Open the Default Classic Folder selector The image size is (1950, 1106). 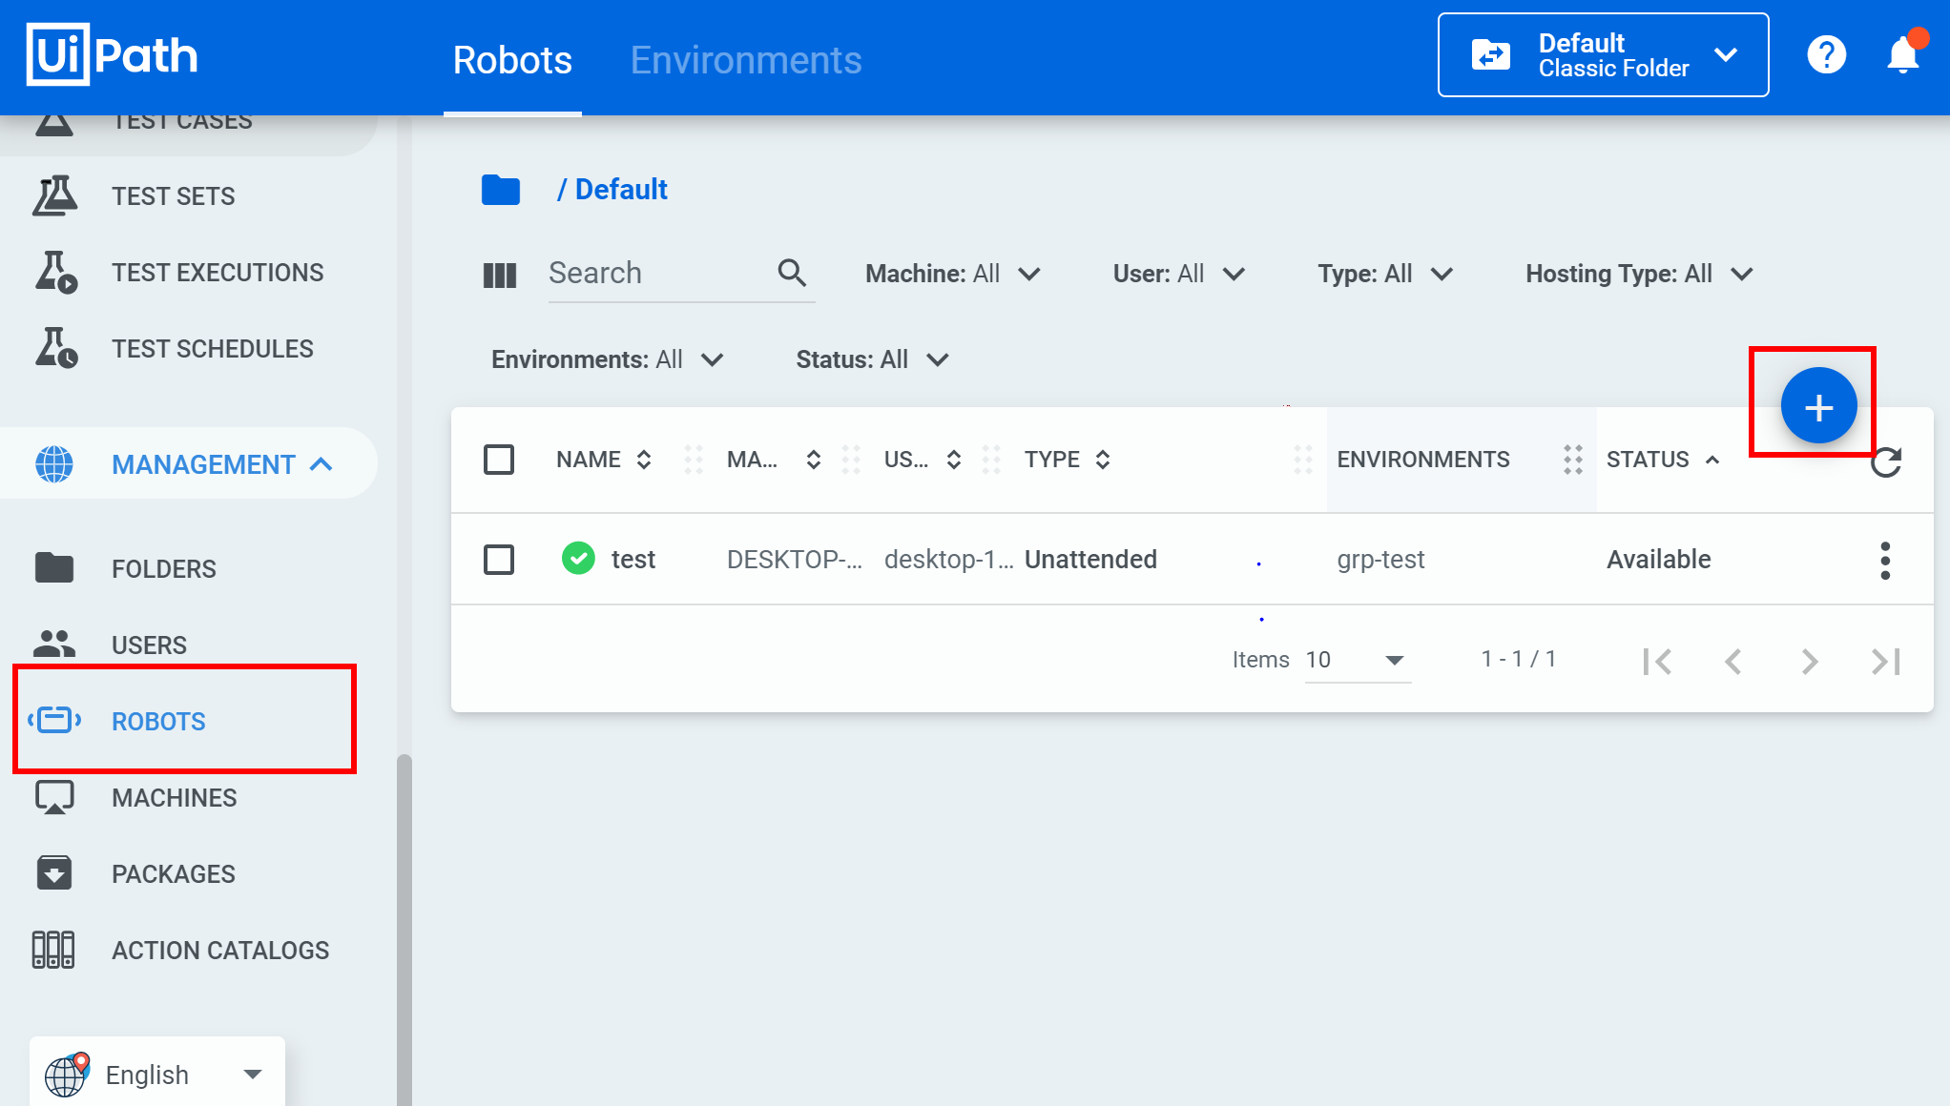(x=1603, y=55)
